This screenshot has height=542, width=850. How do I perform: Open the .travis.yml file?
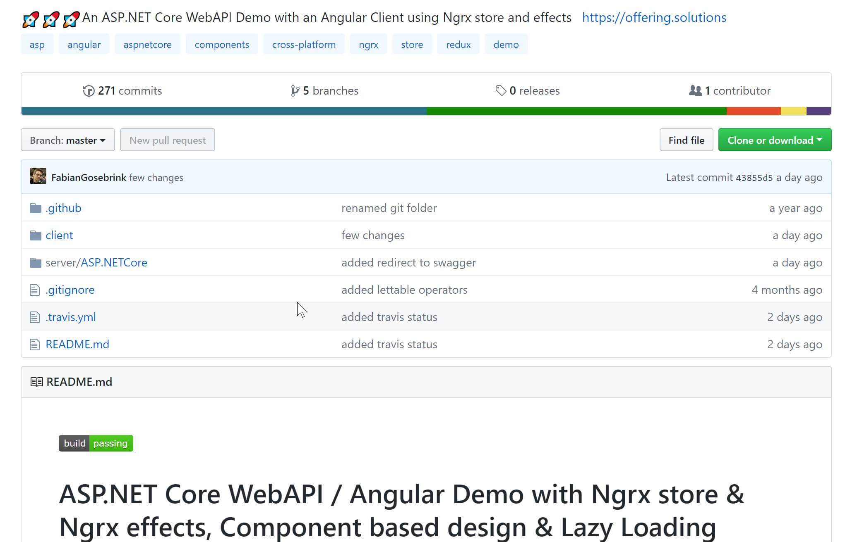71,317
